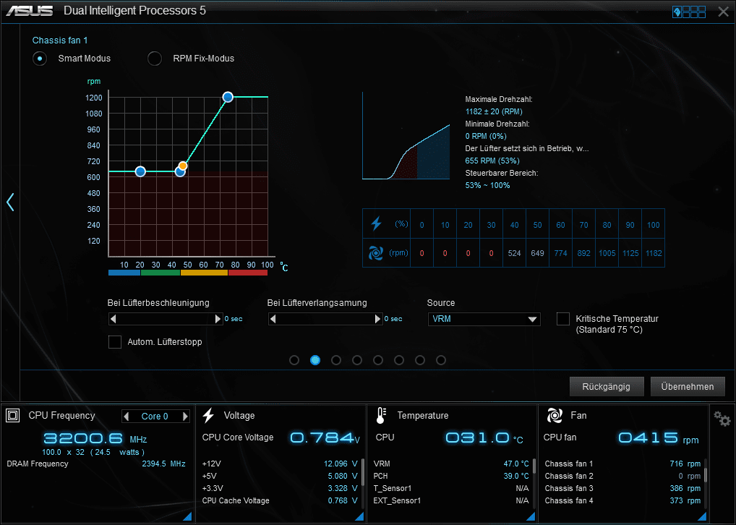Click the Übernehmen button
736x525 pixels.
[688, 386]
